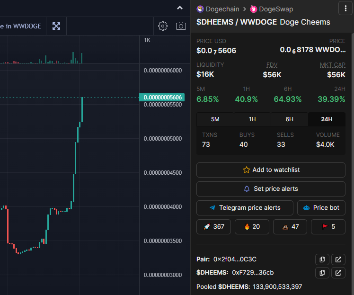Open the Dogechain breadcrumb link

point(222,9)
